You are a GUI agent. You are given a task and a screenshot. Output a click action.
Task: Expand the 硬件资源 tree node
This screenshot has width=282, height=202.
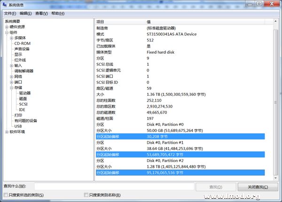[7, 27]
